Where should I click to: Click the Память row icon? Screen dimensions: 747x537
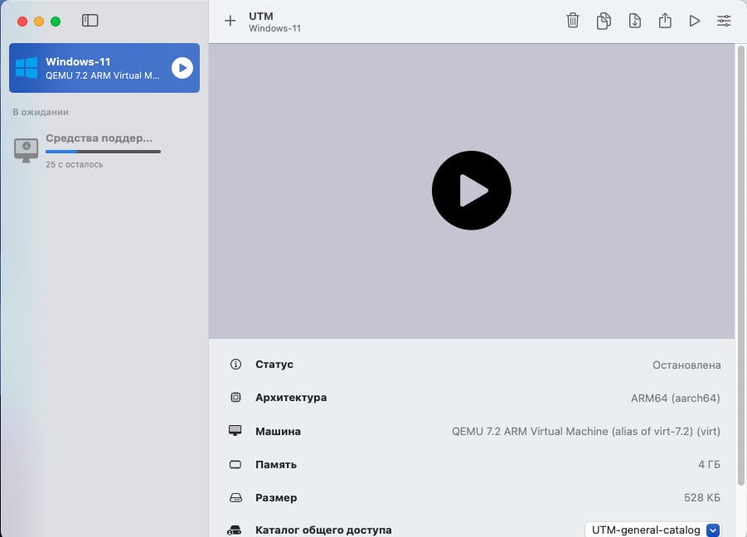(x=236, y=465)
